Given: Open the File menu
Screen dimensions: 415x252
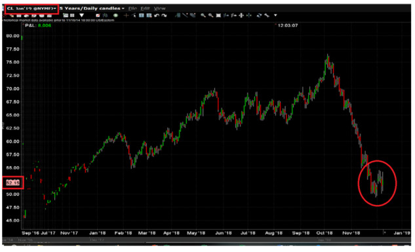Looking at the screenshot, I should pyautogui.click(x=132, y=9).
